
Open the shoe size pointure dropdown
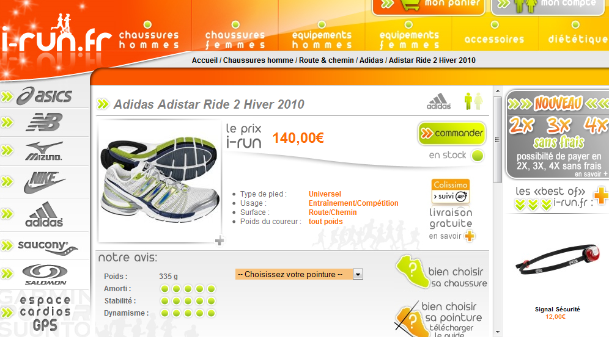[299, 274]
